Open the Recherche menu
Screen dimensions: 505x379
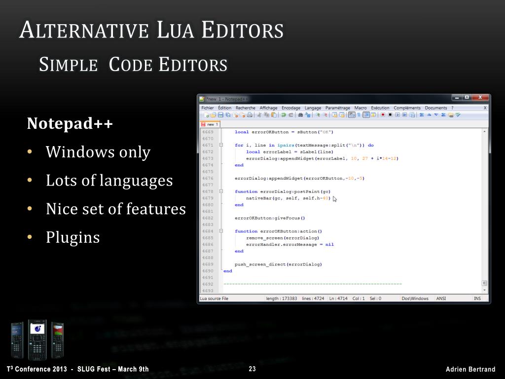click(246, 108)
